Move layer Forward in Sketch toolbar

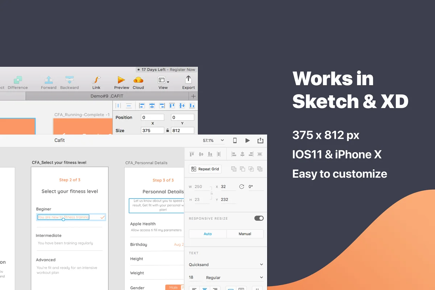point(49,80)
